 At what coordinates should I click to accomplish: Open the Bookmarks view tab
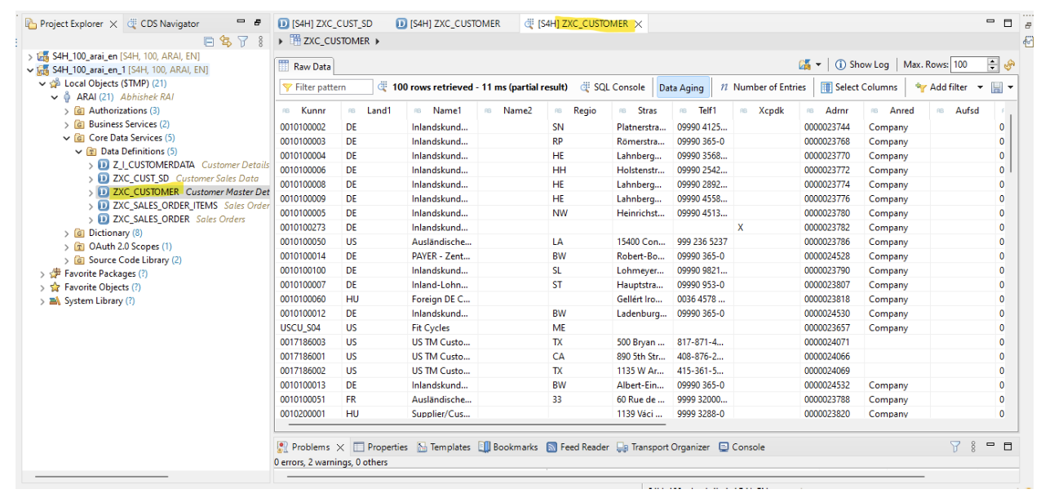pos(508,447)
